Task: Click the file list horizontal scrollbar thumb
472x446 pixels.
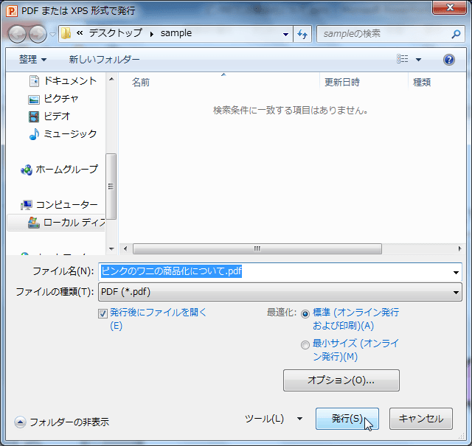Action: (257, 249)
